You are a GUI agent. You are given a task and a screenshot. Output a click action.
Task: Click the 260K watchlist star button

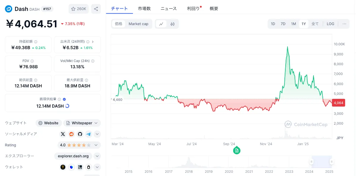[78, 9]
